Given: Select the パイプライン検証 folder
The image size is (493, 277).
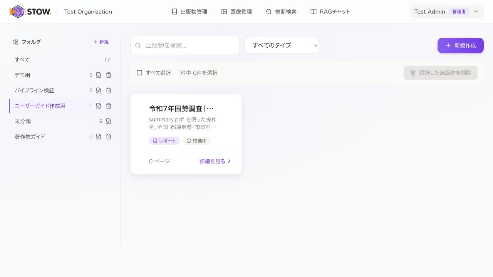Looking at the screenshot, I should pyautogui.click(x=35, y=90).
